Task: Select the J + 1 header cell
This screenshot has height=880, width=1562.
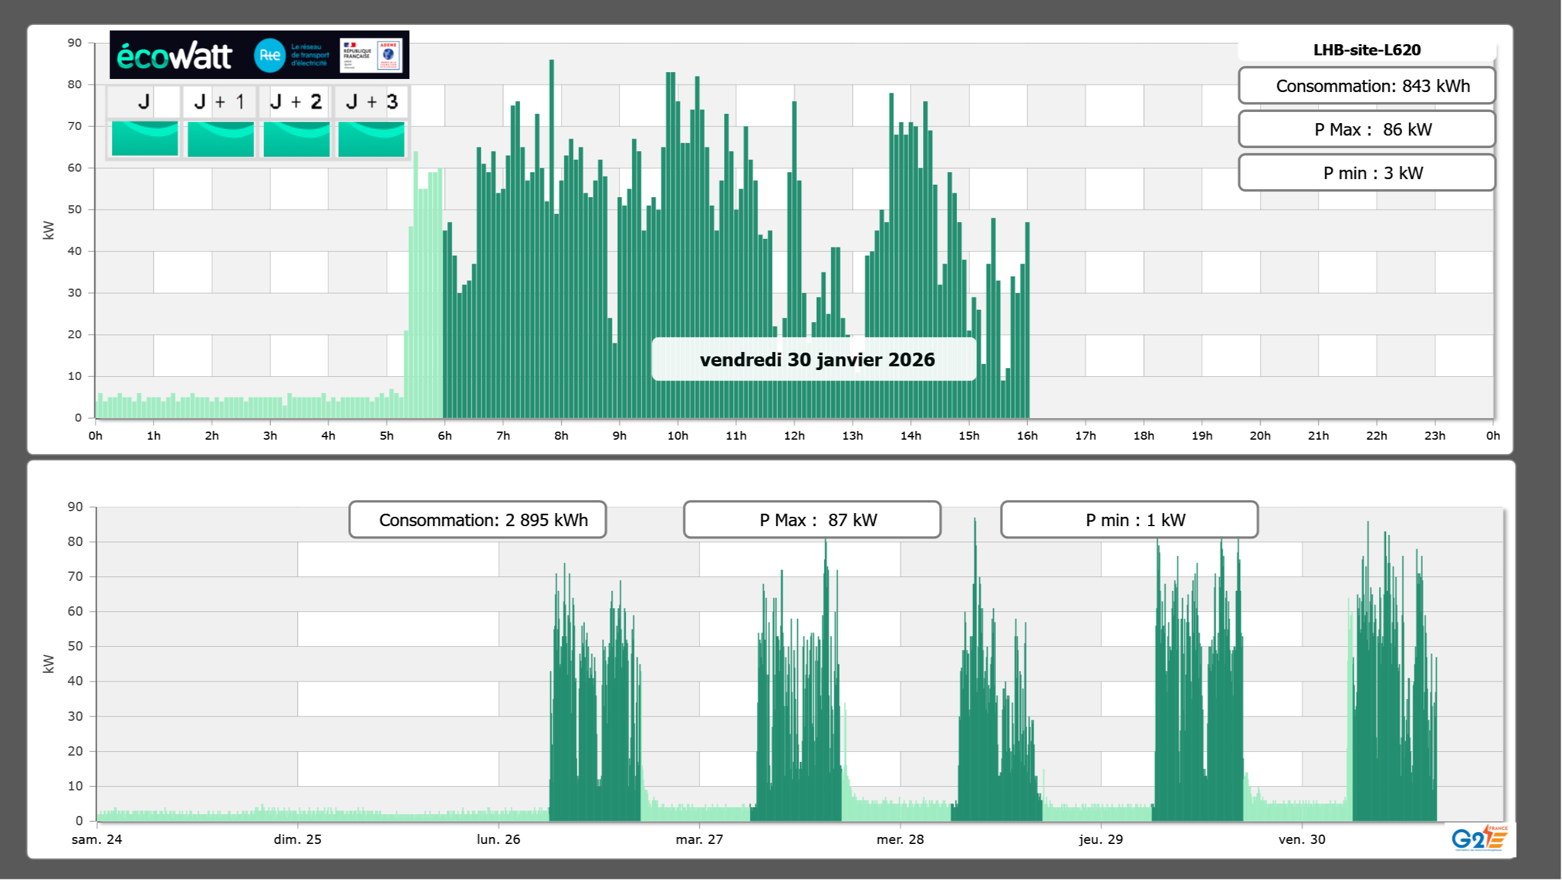Action: coord(219,102)
